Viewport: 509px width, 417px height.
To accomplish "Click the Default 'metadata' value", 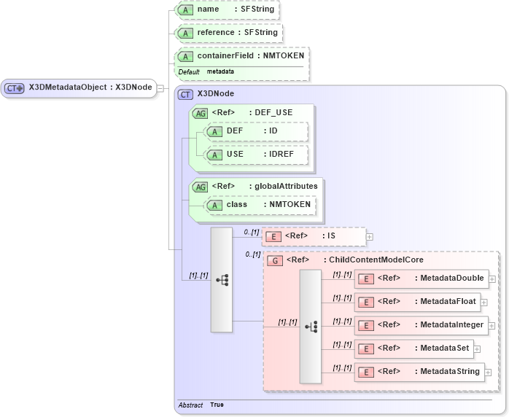I will coord(220,71).
